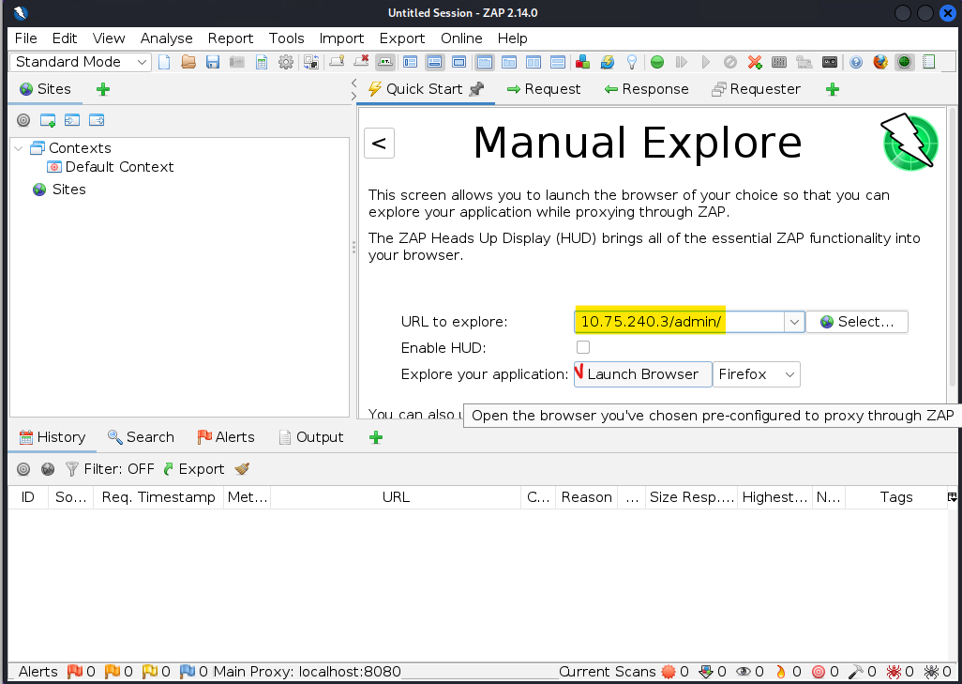Toggle the pin on the Quick Start tab
This screenshot has height=684, width=962.
pos(476,89)
